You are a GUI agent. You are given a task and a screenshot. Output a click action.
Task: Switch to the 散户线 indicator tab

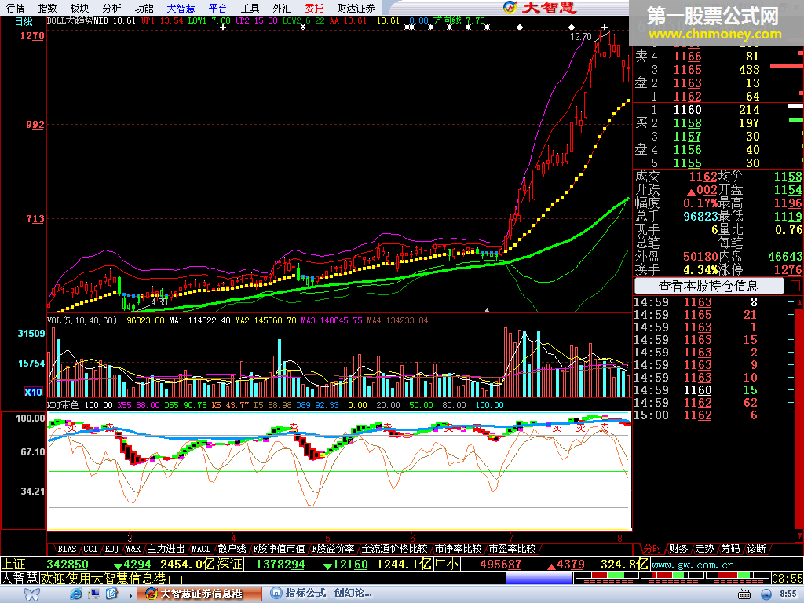pyautogui.click(x=232, y=549)
